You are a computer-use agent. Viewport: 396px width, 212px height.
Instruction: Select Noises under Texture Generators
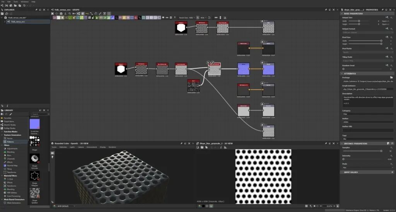(x=10, y=138)
